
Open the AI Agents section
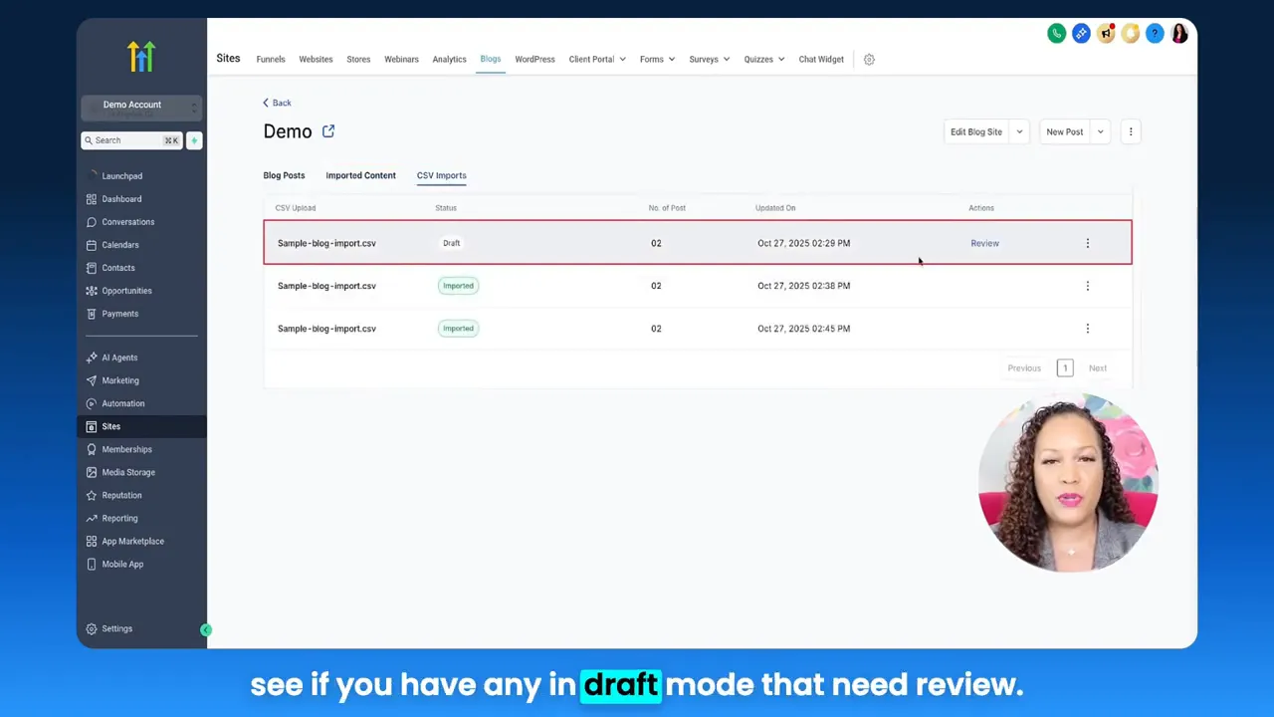119,357
